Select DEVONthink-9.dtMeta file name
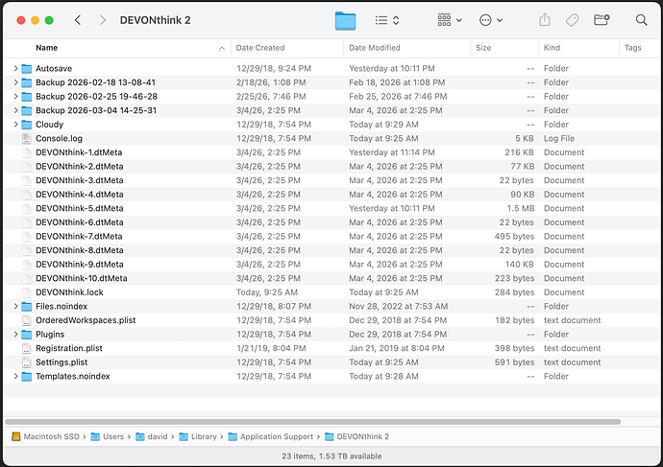Screen dimensions: 663x467 pyautogui.click(x=80, y=264)
